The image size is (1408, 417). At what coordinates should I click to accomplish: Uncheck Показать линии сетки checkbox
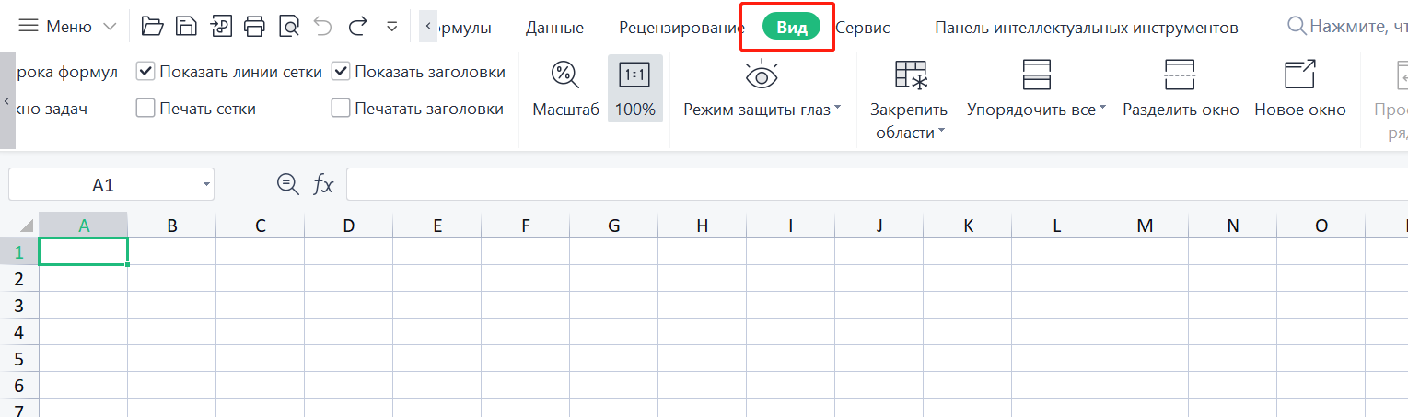pyautogui.click(x=145, y=72)
